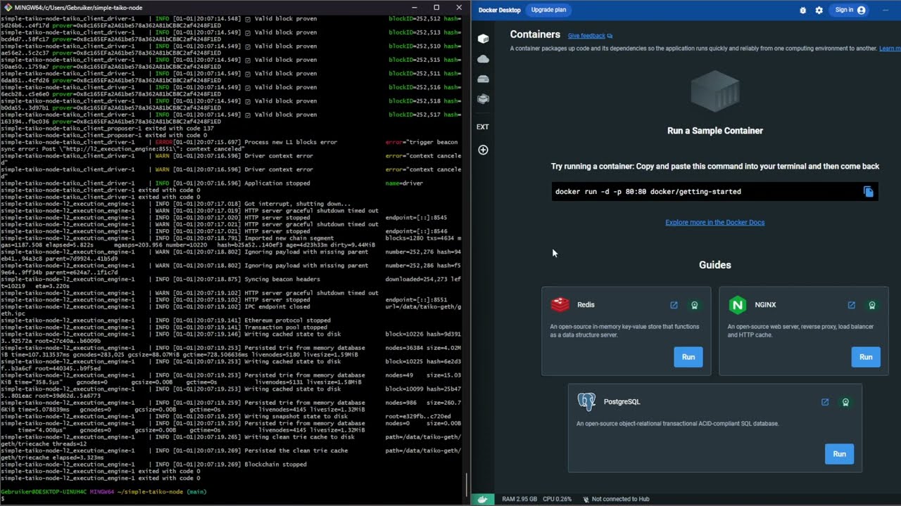Viewport: 901px width, 506px height.
Task: Click the EXT extensions label in sidebar
Action: point(482,127)
